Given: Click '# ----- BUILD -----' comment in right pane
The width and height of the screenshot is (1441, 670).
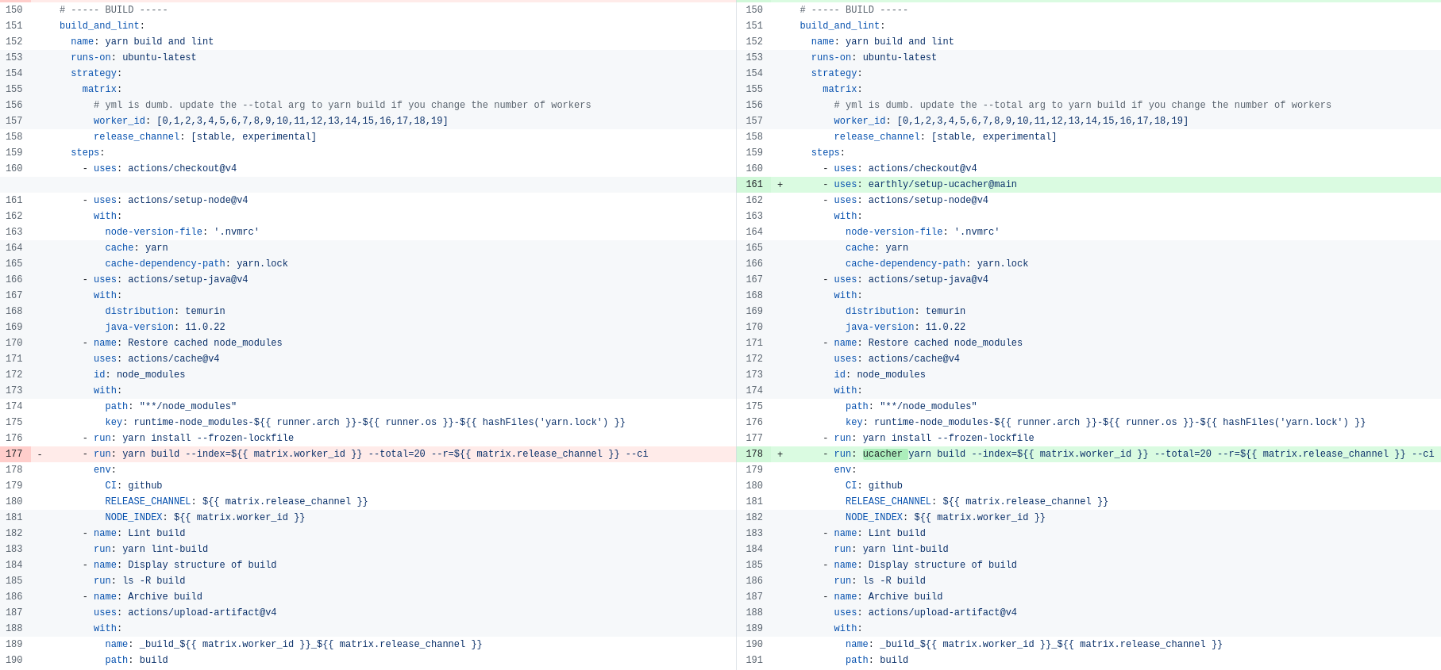Looking at the screenshot, I should click(x=854, y=10).
